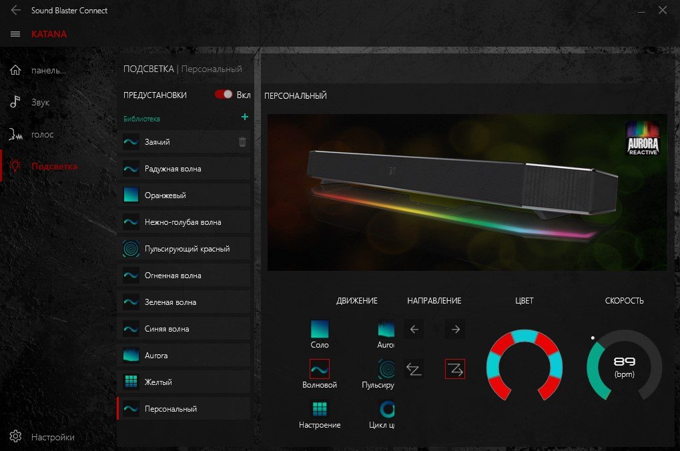Image resolution: width=680 pixels, height=451 pixels.
Task: Set direction with the straight right arrow
Action: (455, 330)
